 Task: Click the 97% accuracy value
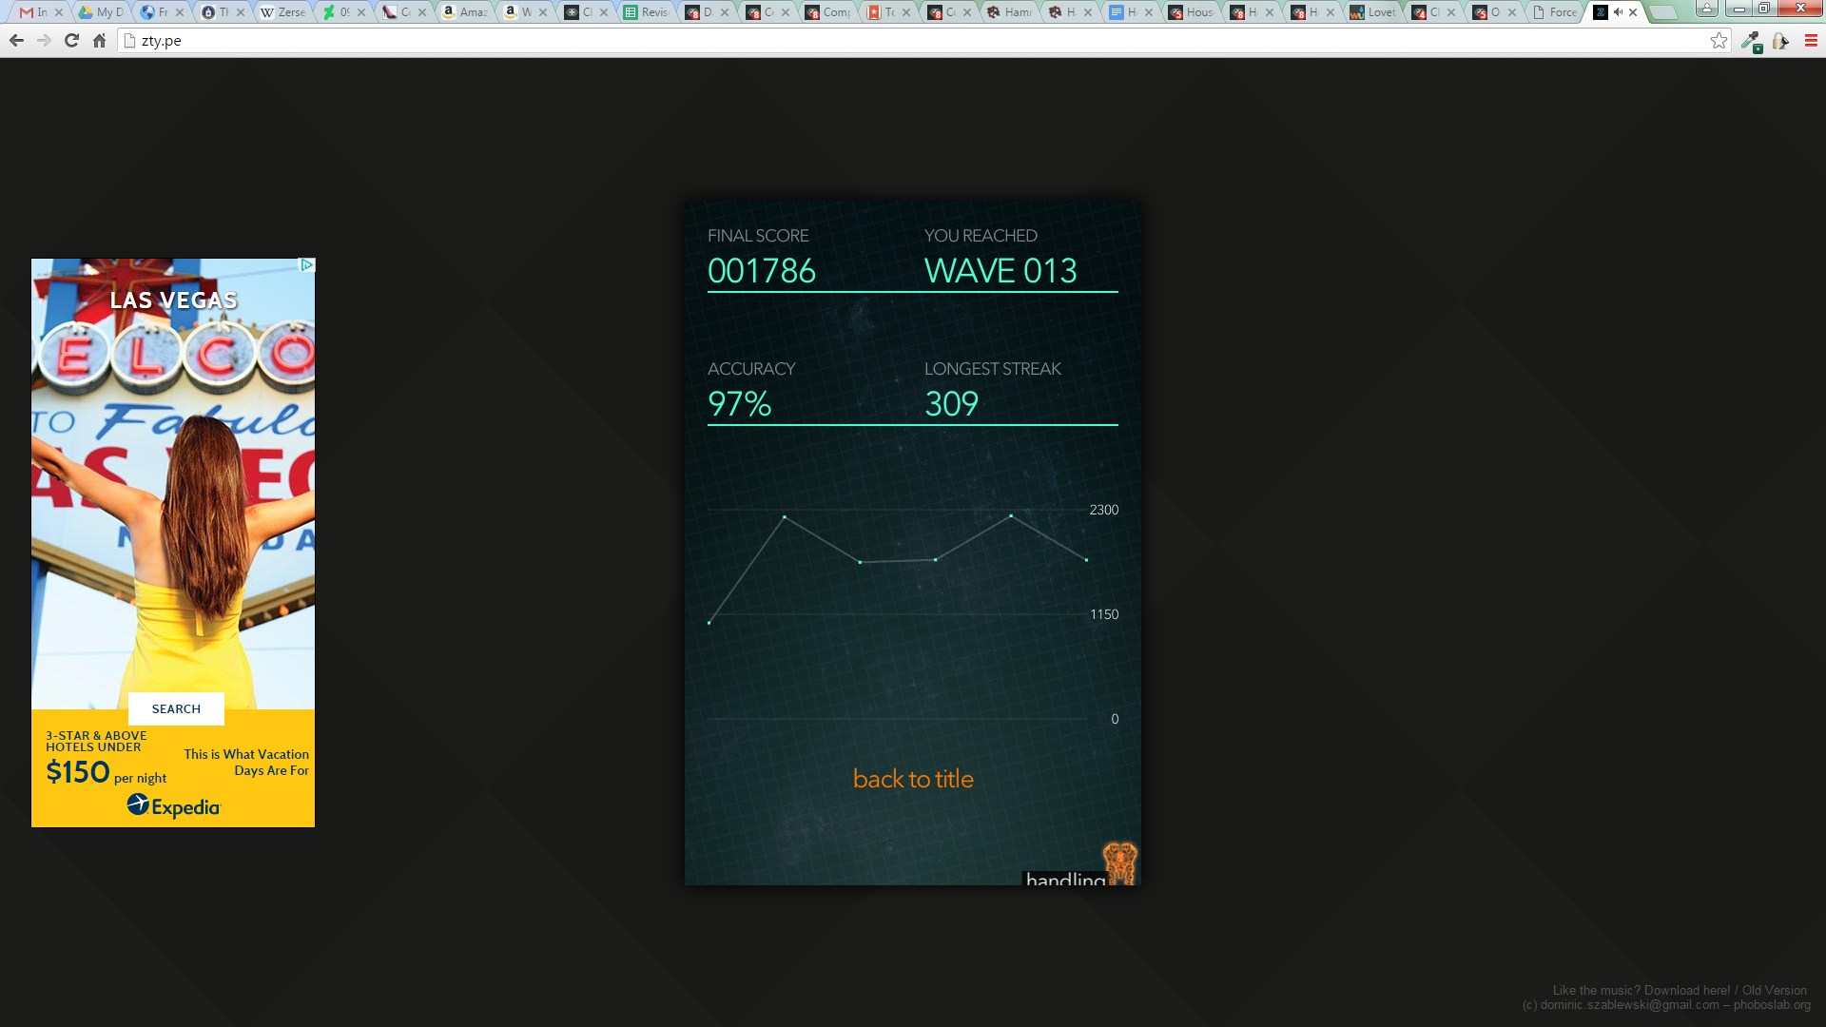[x=740, y=404]
